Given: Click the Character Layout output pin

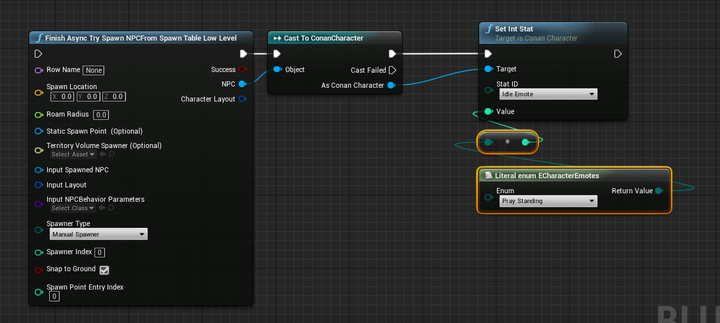Looking at the screenshot, I should [242, 99].
